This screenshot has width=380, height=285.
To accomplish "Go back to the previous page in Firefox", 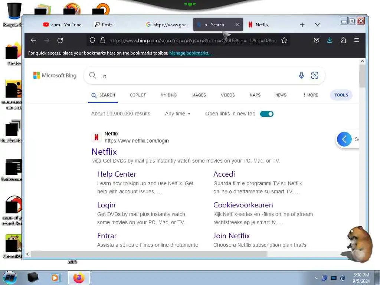I will click(x=33, y=40).
